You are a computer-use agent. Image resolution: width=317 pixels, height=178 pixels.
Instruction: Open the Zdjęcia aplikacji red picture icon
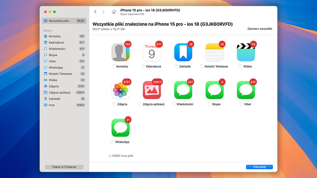coord(152,90)
